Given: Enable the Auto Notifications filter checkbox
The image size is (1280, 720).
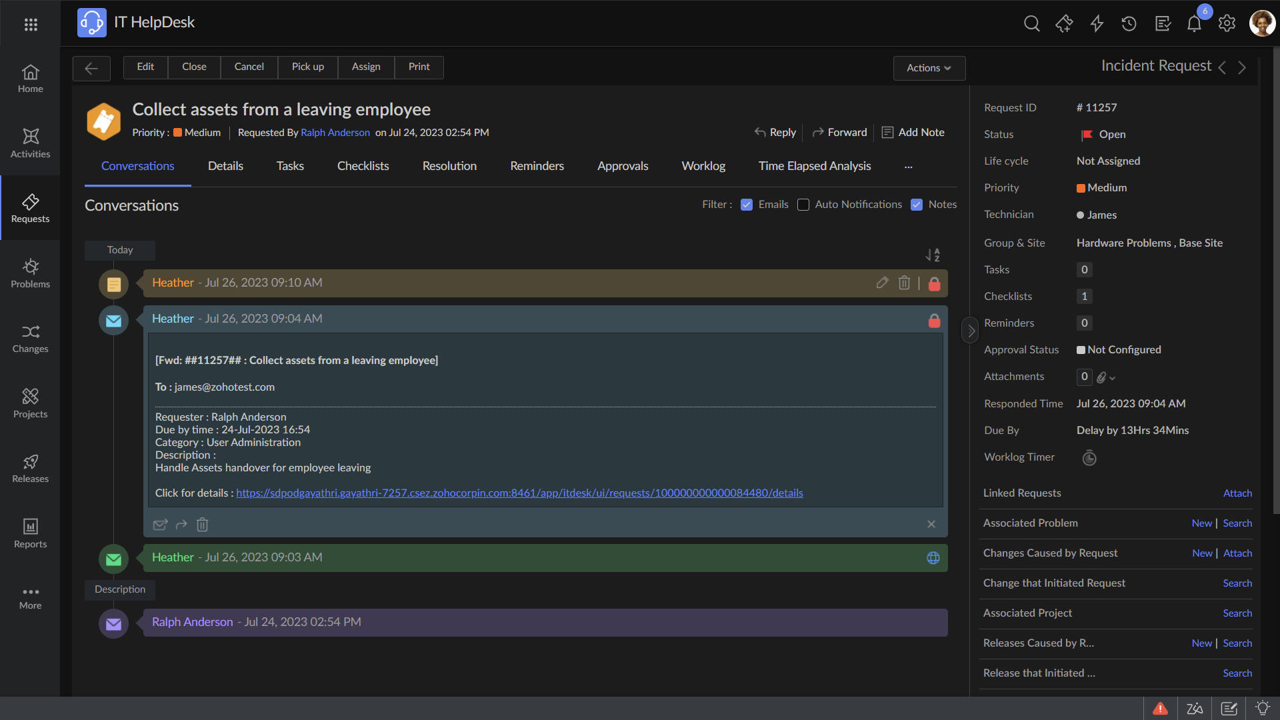Looking at the screenshot, I should [x=803, y=205].
